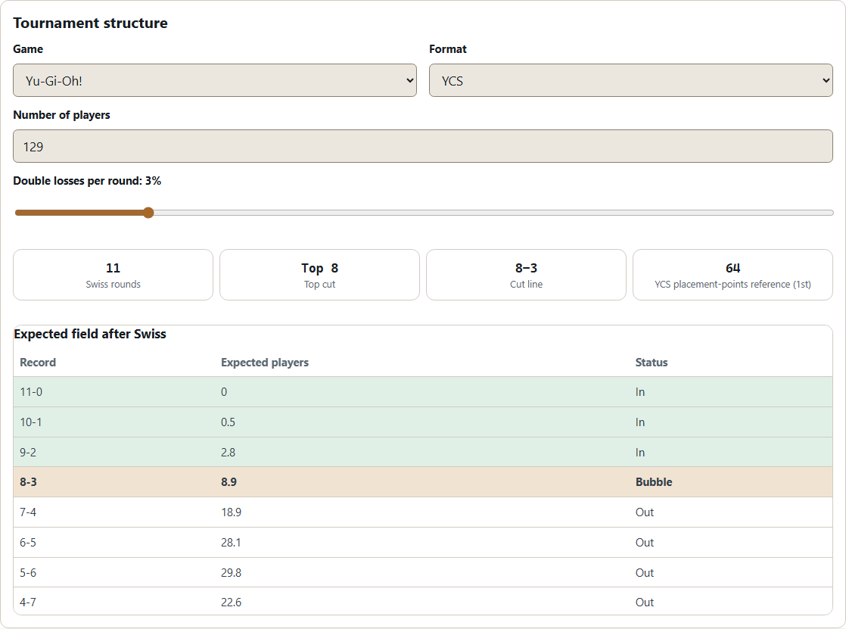The height and width of the screenshot is (629, 846).
Task: Select the 8-3 bubble record cell
Action: coord(29,482)
